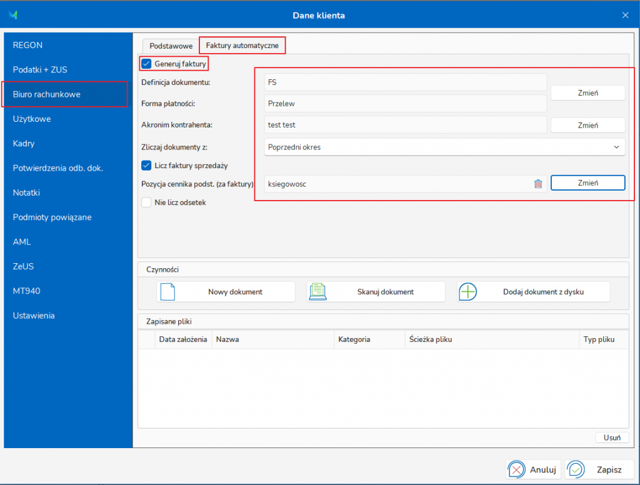This screenshot has width=640, height=485.
Task: Click the red X icon on Anuluj
Action: [516, 469]
